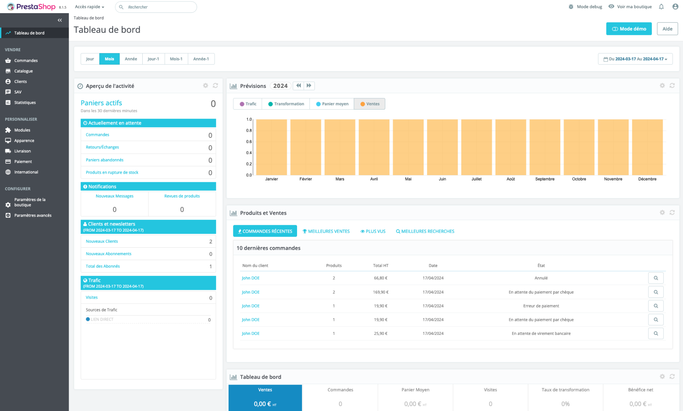
Task: Switch to the Meilleures Ventes tab
Action: tap(326, 231)
